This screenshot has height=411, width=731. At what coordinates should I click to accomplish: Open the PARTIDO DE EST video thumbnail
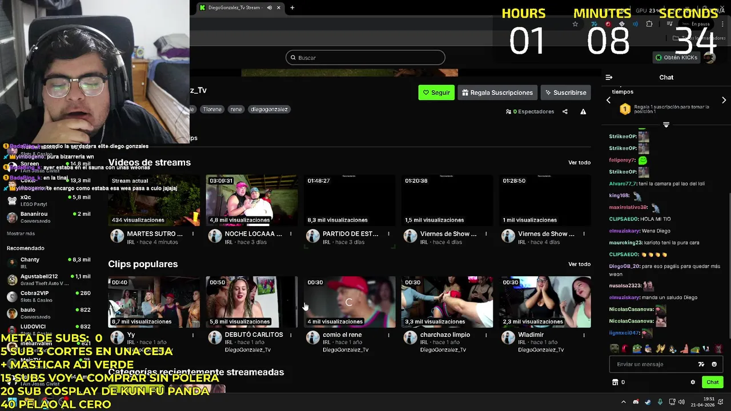click(x=350, y=200)
